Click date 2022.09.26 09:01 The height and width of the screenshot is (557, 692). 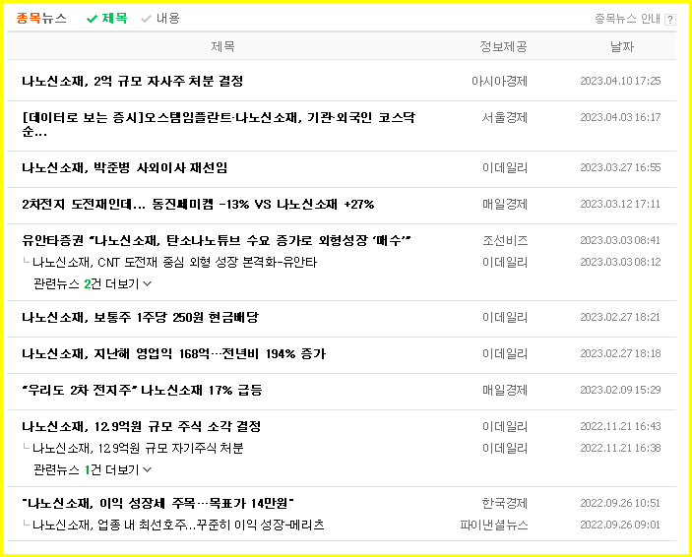pyautogui.click(x=620, y=525)
